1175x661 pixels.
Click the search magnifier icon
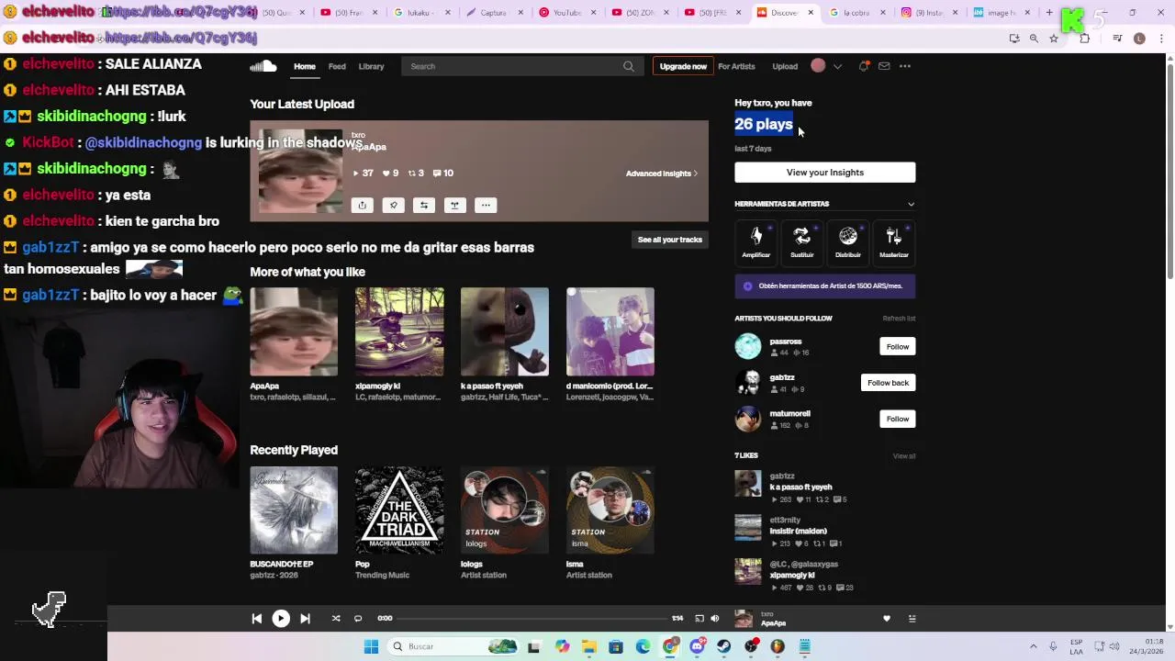click(x=629, y=66)
